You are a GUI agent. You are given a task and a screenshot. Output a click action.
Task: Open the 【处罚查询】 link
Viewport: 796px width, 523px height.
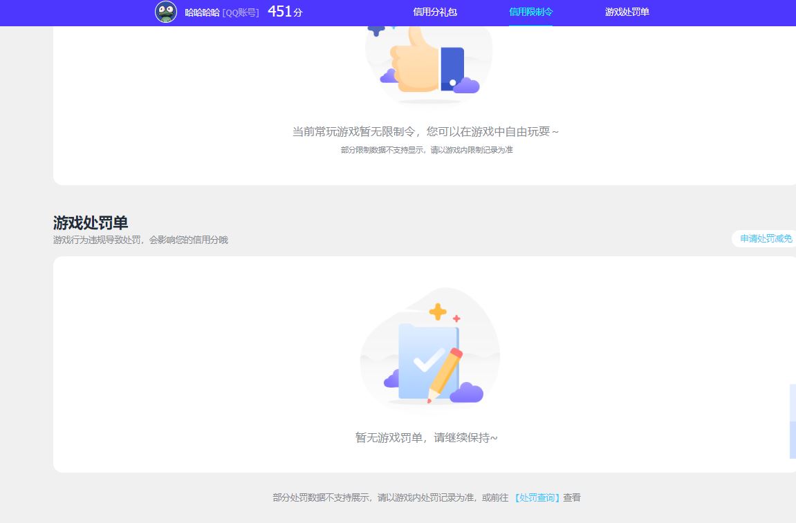tap(537, 497)
